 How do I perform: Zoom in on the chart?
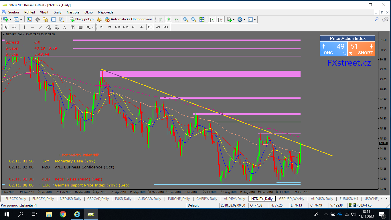coord(186,19)
